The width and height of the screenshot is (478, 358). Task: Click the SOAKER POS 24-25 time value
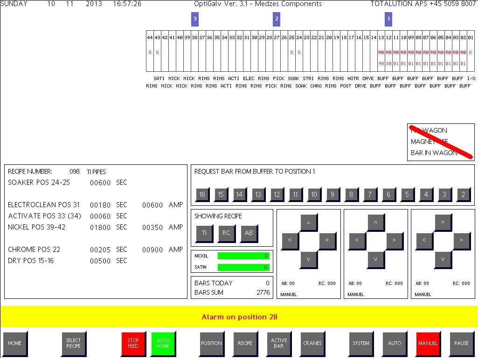[100, 183]
